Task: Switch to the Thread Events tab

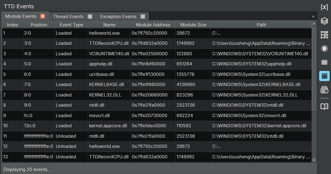Action: click(68, 16)
